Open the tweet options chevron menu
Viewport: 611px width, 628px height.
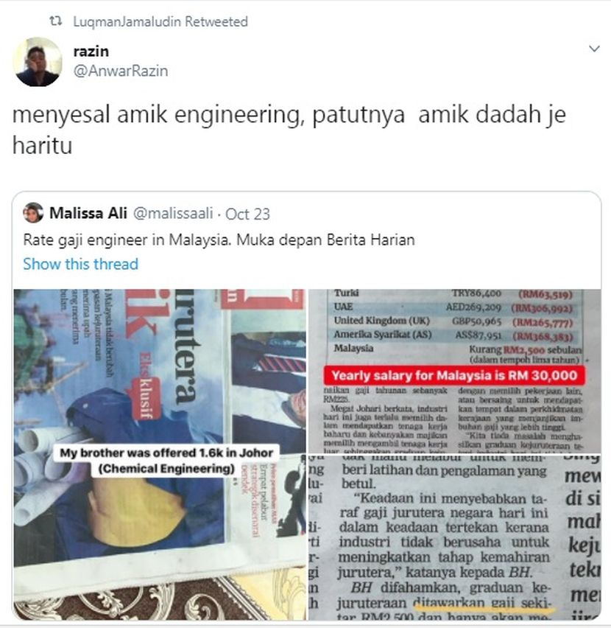[594, 49]
